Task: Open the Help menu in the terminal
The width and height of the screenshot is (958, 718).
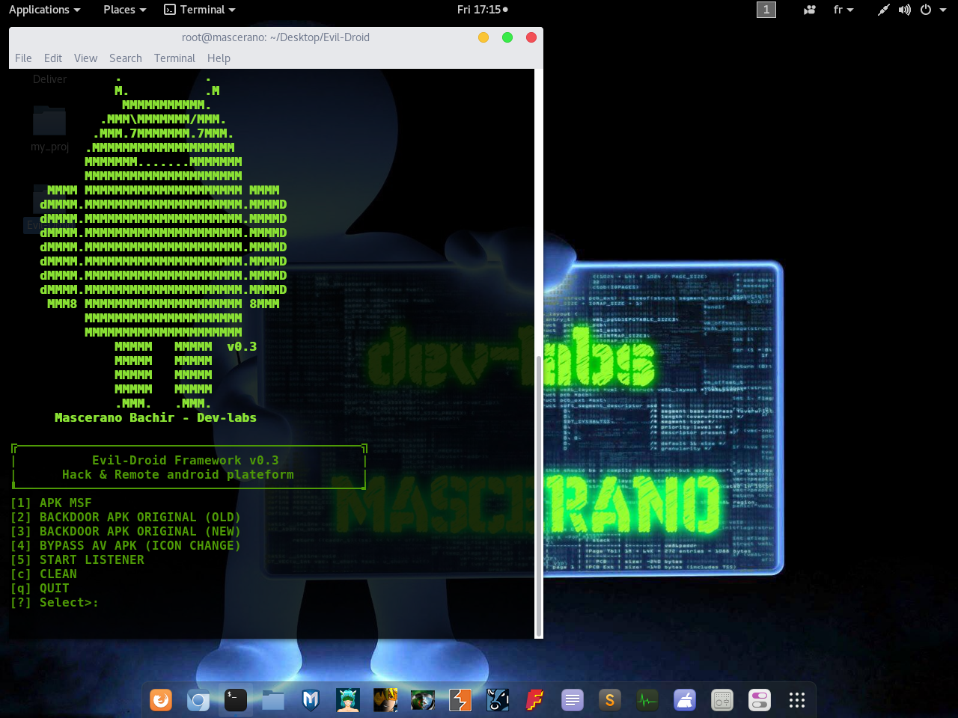Action: [219, 58]
